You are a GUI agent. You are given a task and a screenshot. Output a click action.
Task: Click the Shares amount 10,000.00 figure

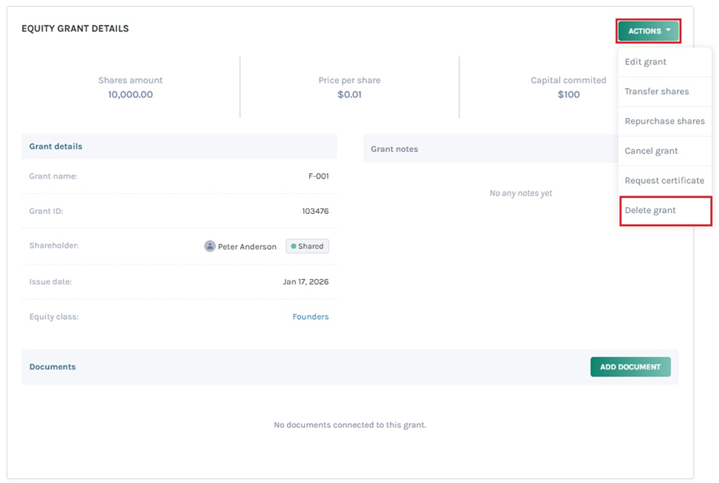(130, 94)
